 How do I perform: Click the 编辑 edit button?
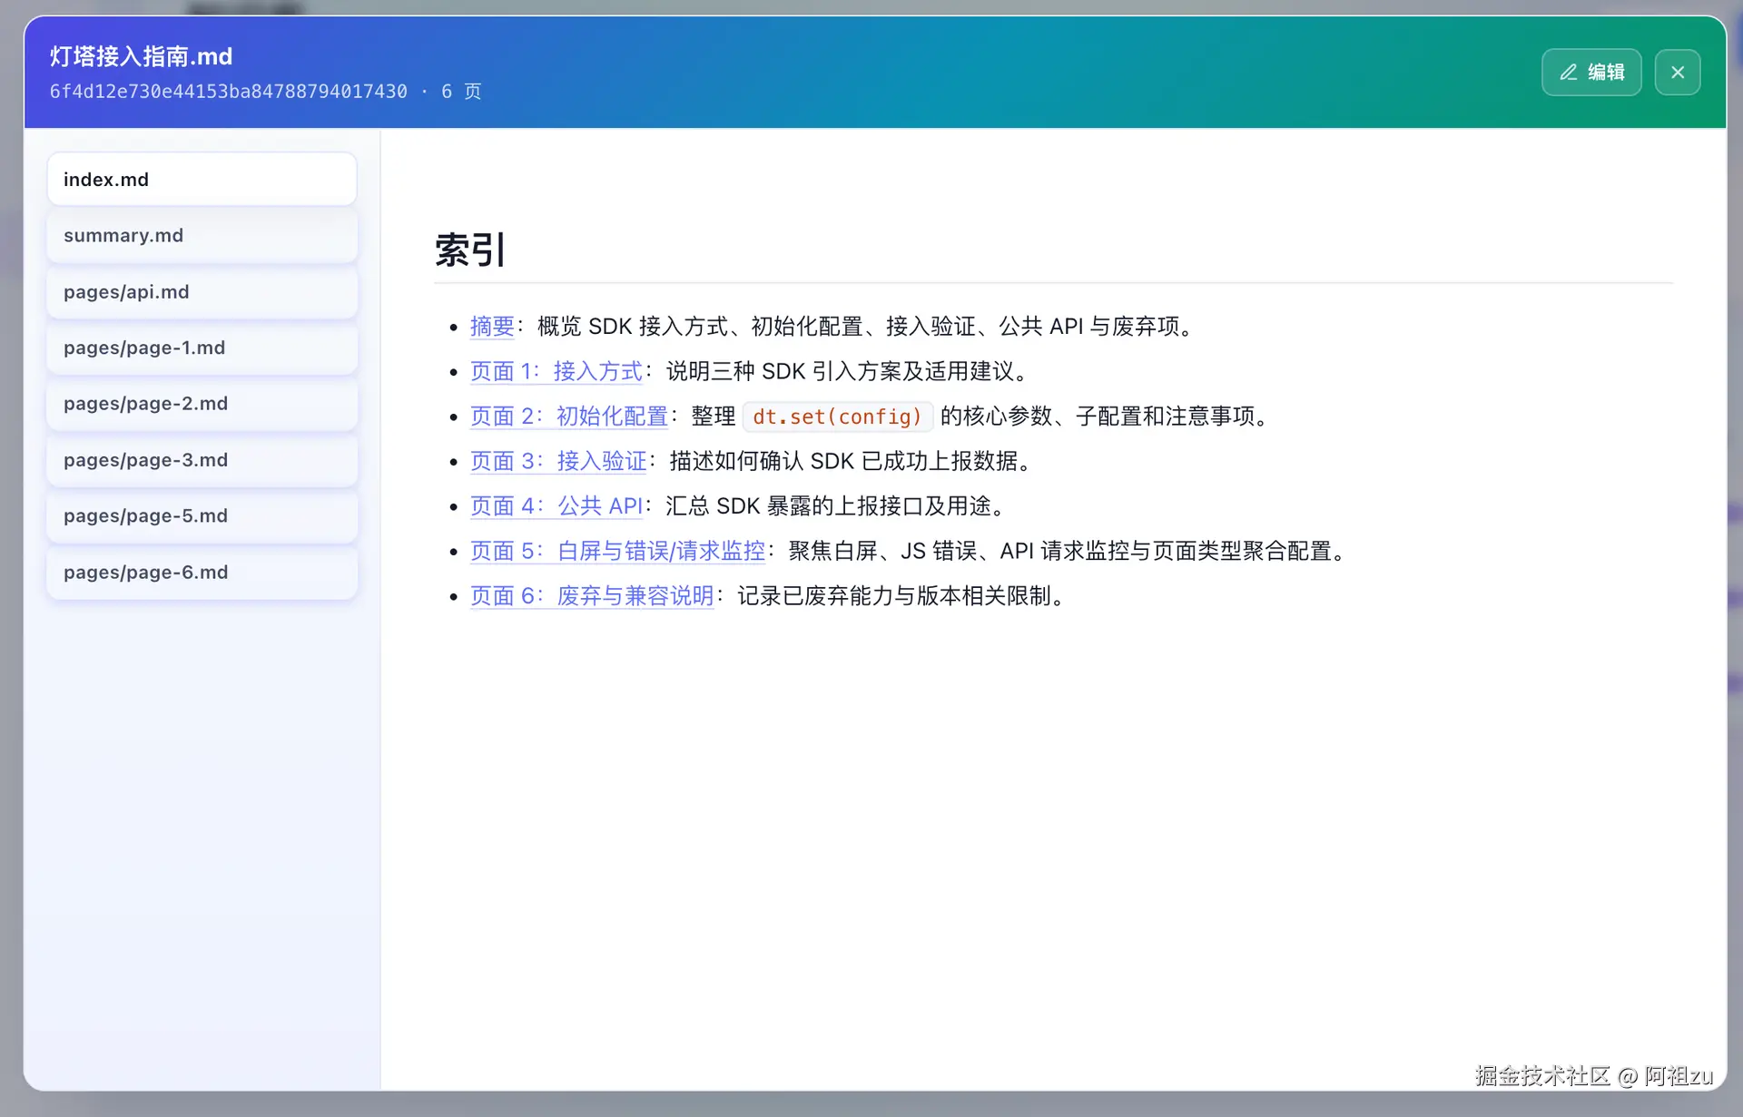tap(1591, 72)
